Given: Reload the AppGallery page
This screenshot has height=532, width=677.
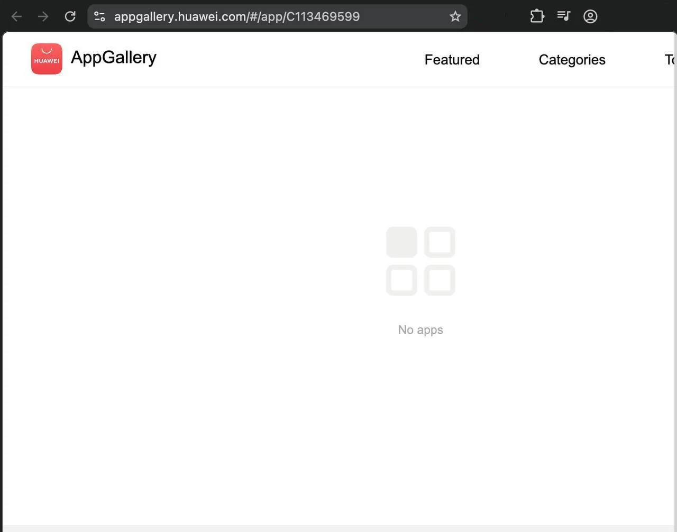Looking at the screenshot, I should [x=70, y=16].
